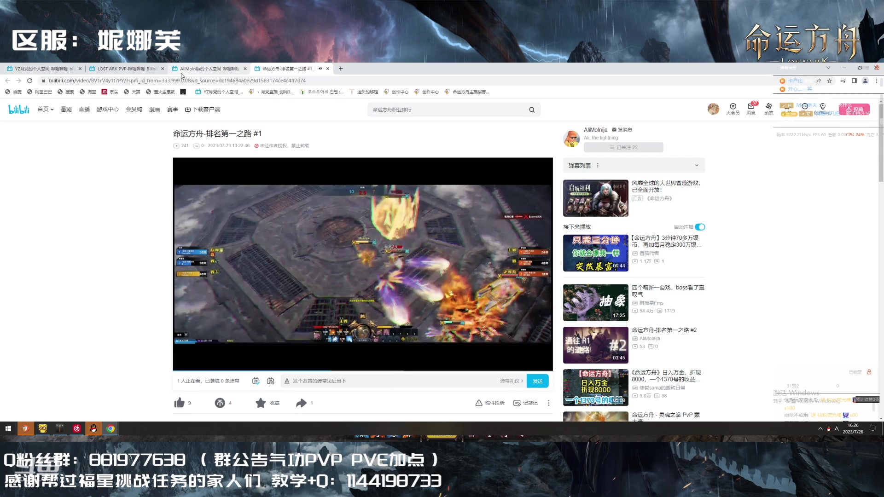Image resolution: width=884 pixels, height=497 pixels.
Task: Open AliMolnija uploader avatar
Action: pos(571,139)
